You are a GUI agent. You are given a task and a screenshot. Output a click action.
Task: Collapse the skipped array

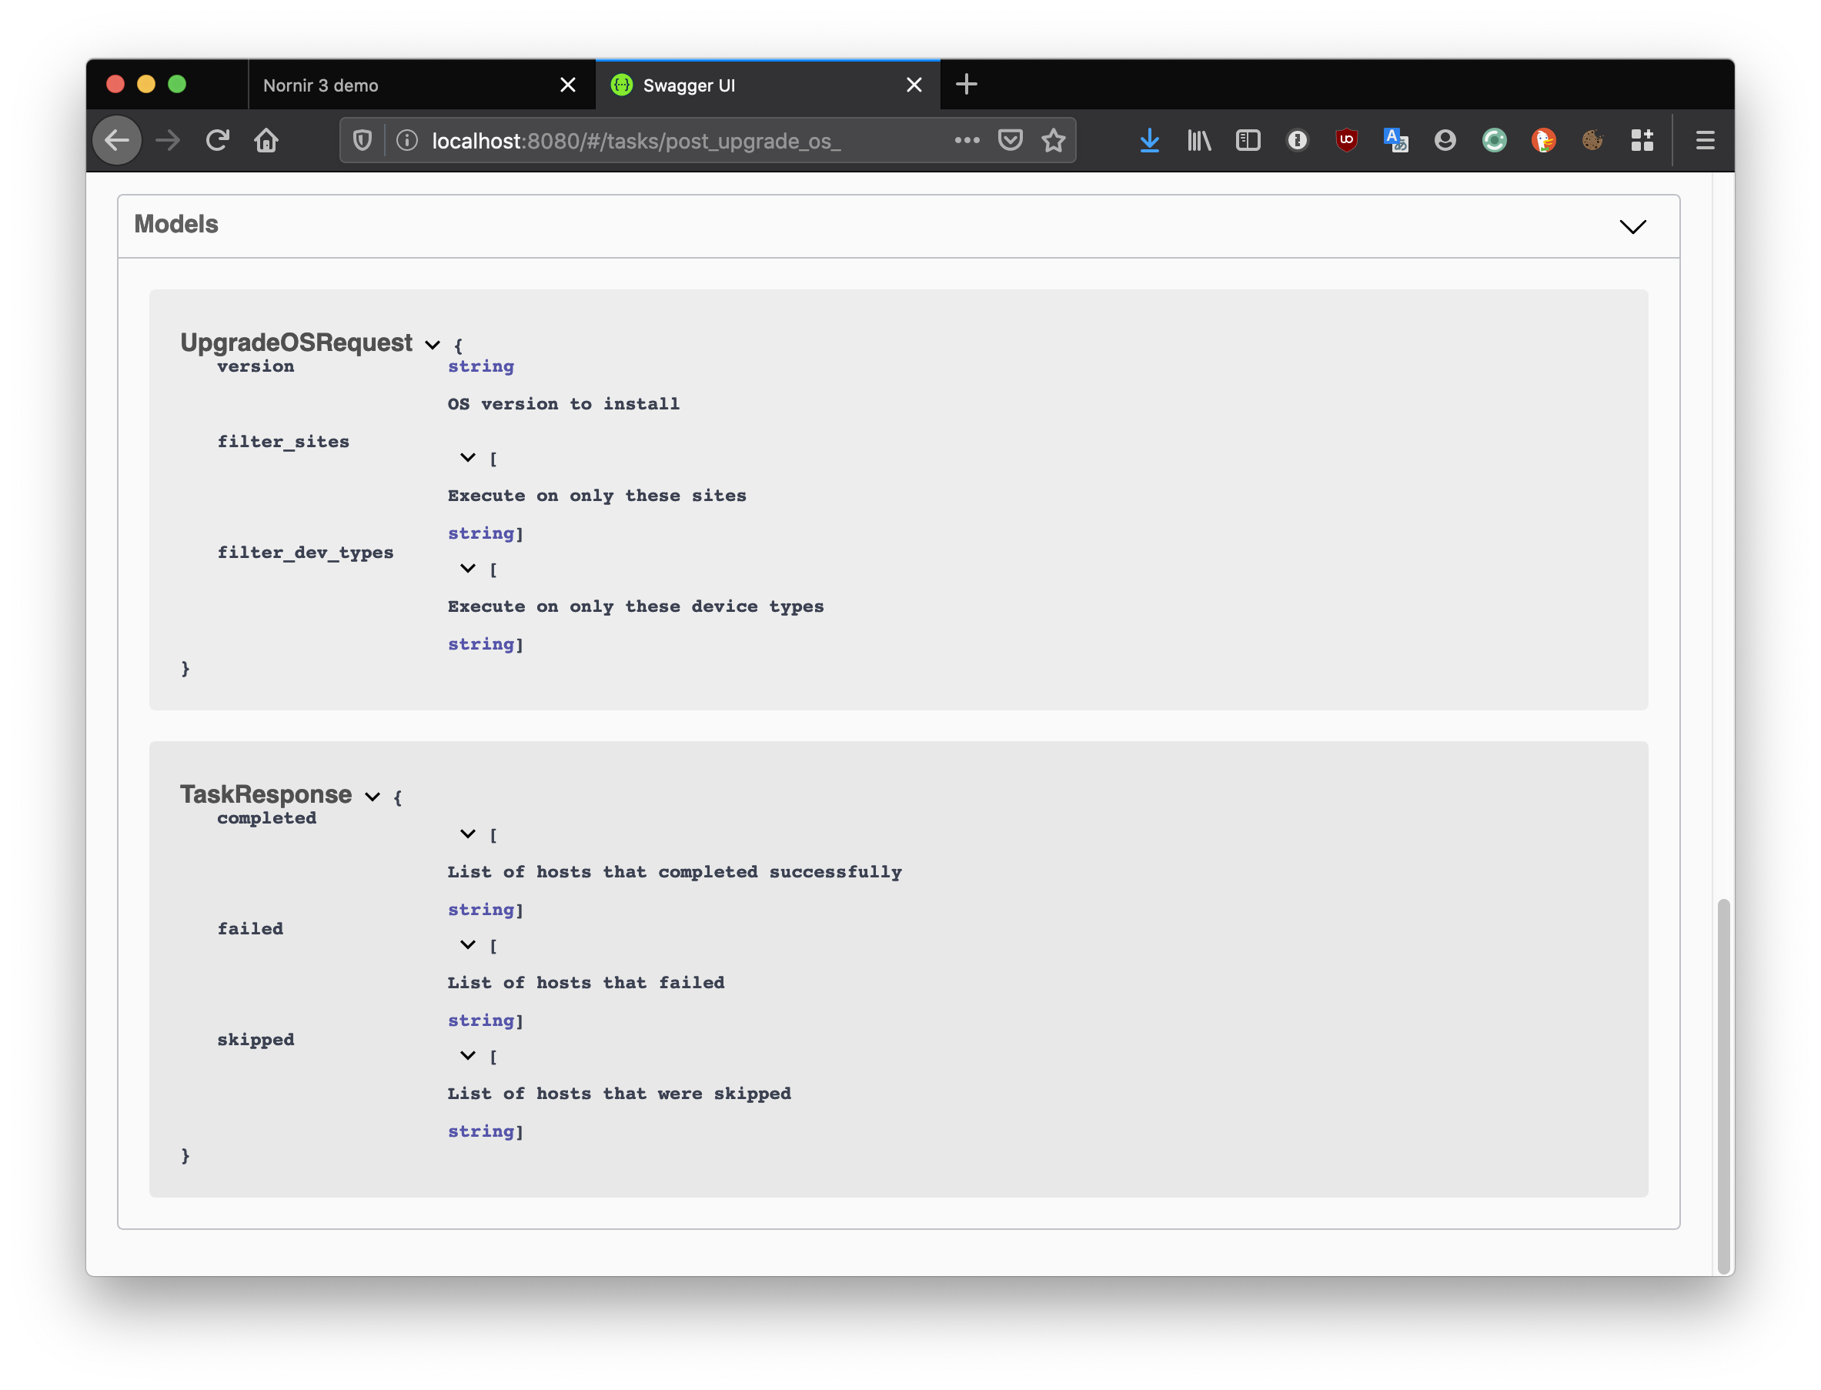[467, 1056]
